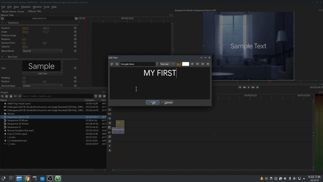Click the add object plus tool icon

[x=110, y=151]
